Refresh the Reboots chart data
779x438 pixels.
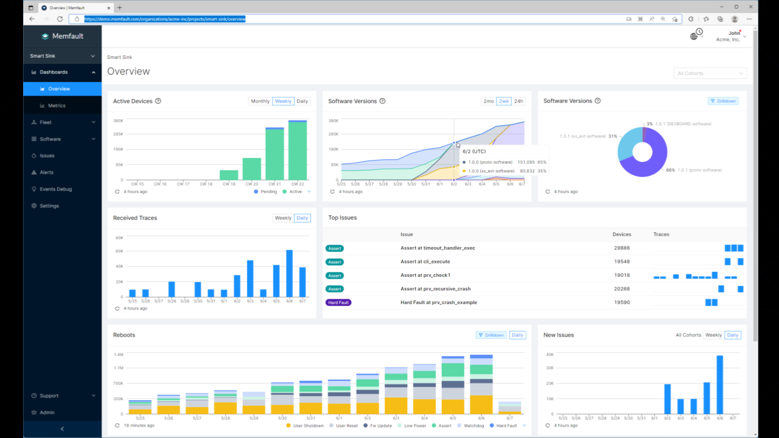(116, 425)
